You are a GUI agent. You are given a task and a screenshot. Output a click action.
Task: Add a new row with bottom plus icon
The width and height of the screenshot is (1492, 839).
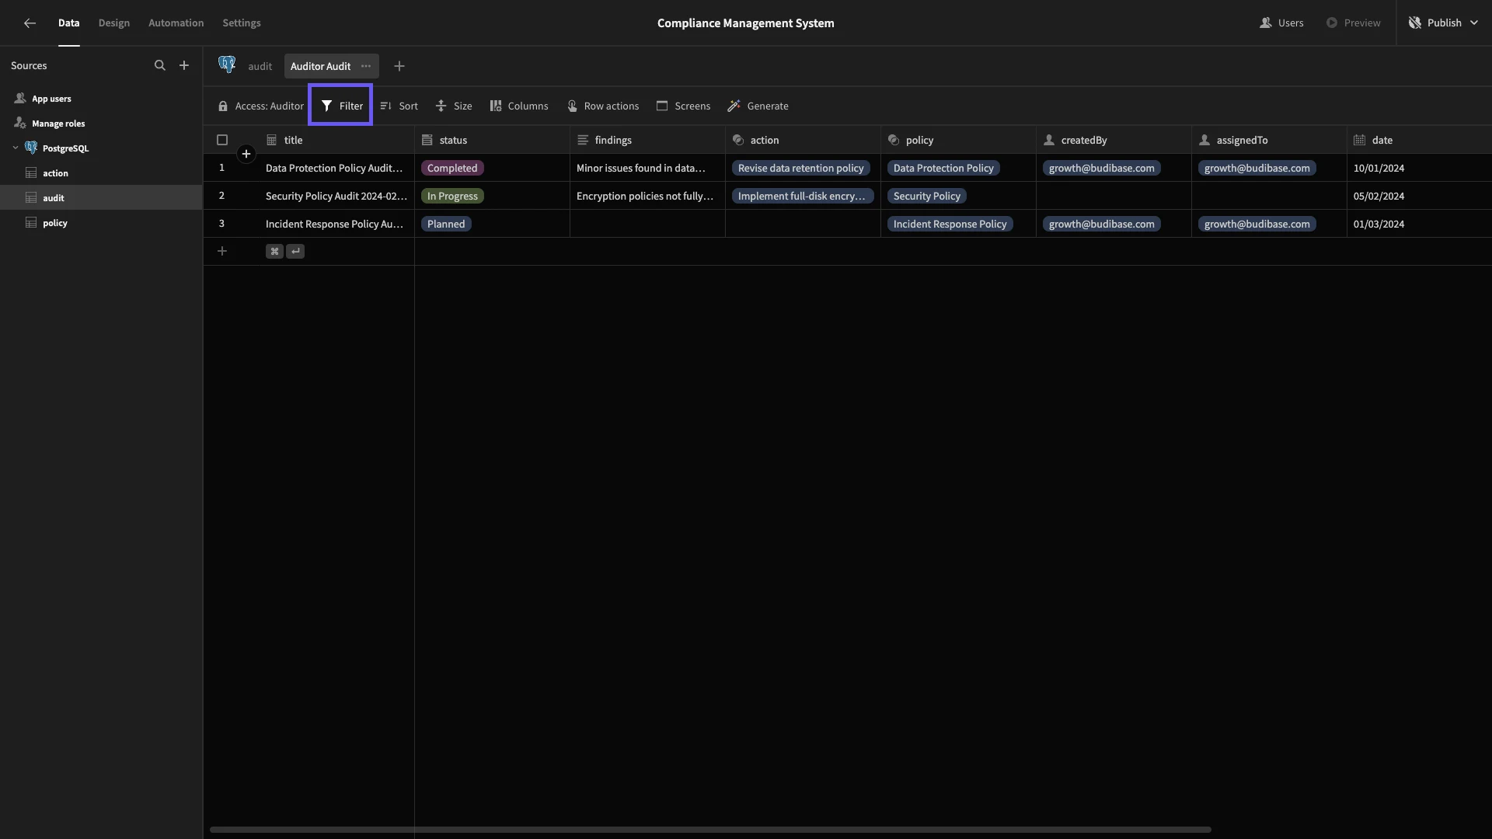click(x=222, y=251)
